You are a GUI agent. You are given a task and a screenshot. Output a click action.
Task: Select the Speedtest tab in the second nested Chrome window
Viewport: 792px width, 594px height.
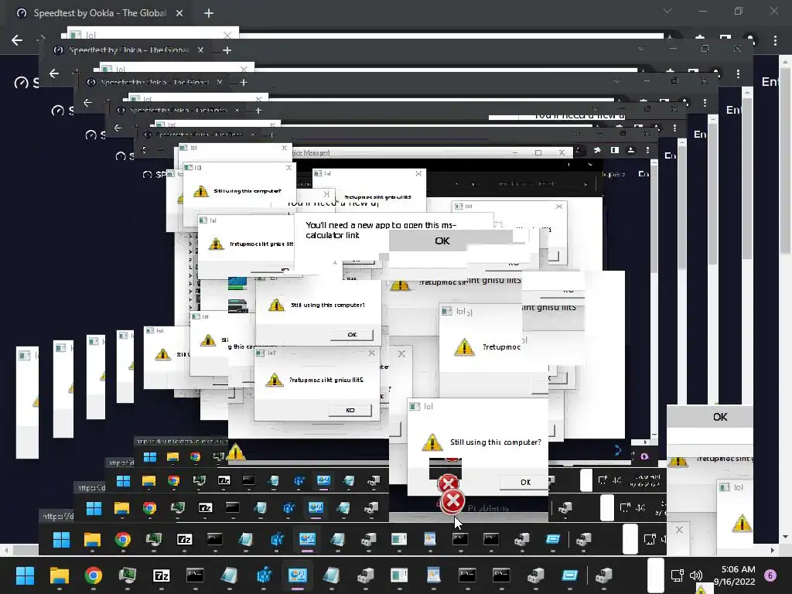[129, 50]
